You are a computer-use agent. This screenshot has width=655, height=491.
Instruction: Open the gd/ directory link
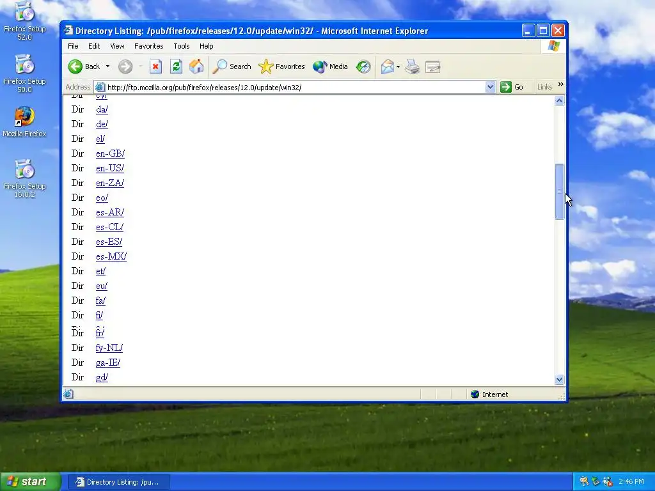102,377
